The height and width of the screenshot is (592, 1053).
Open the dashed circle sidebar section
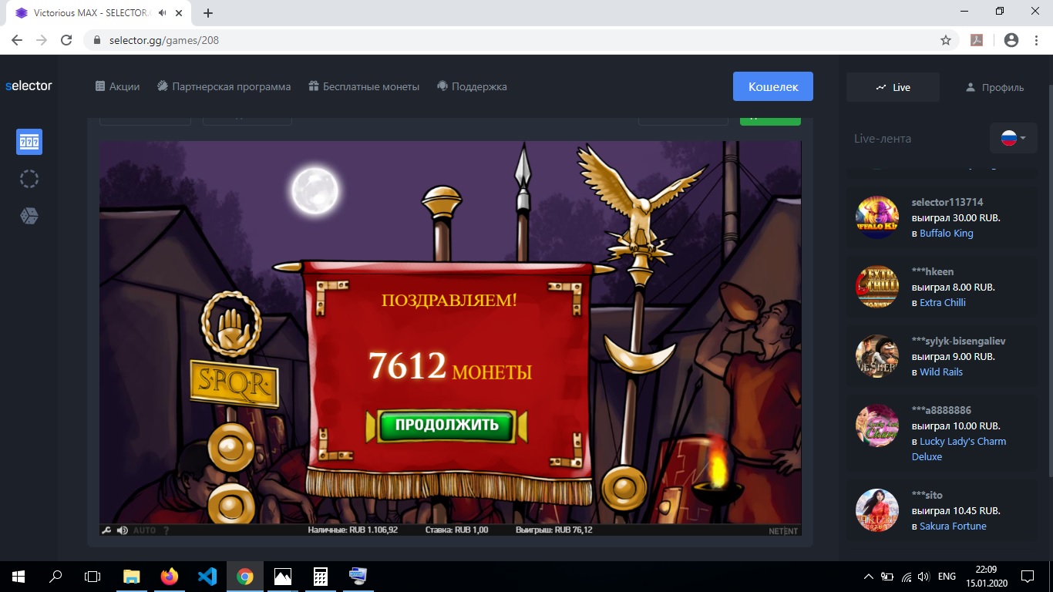[29, 179]
